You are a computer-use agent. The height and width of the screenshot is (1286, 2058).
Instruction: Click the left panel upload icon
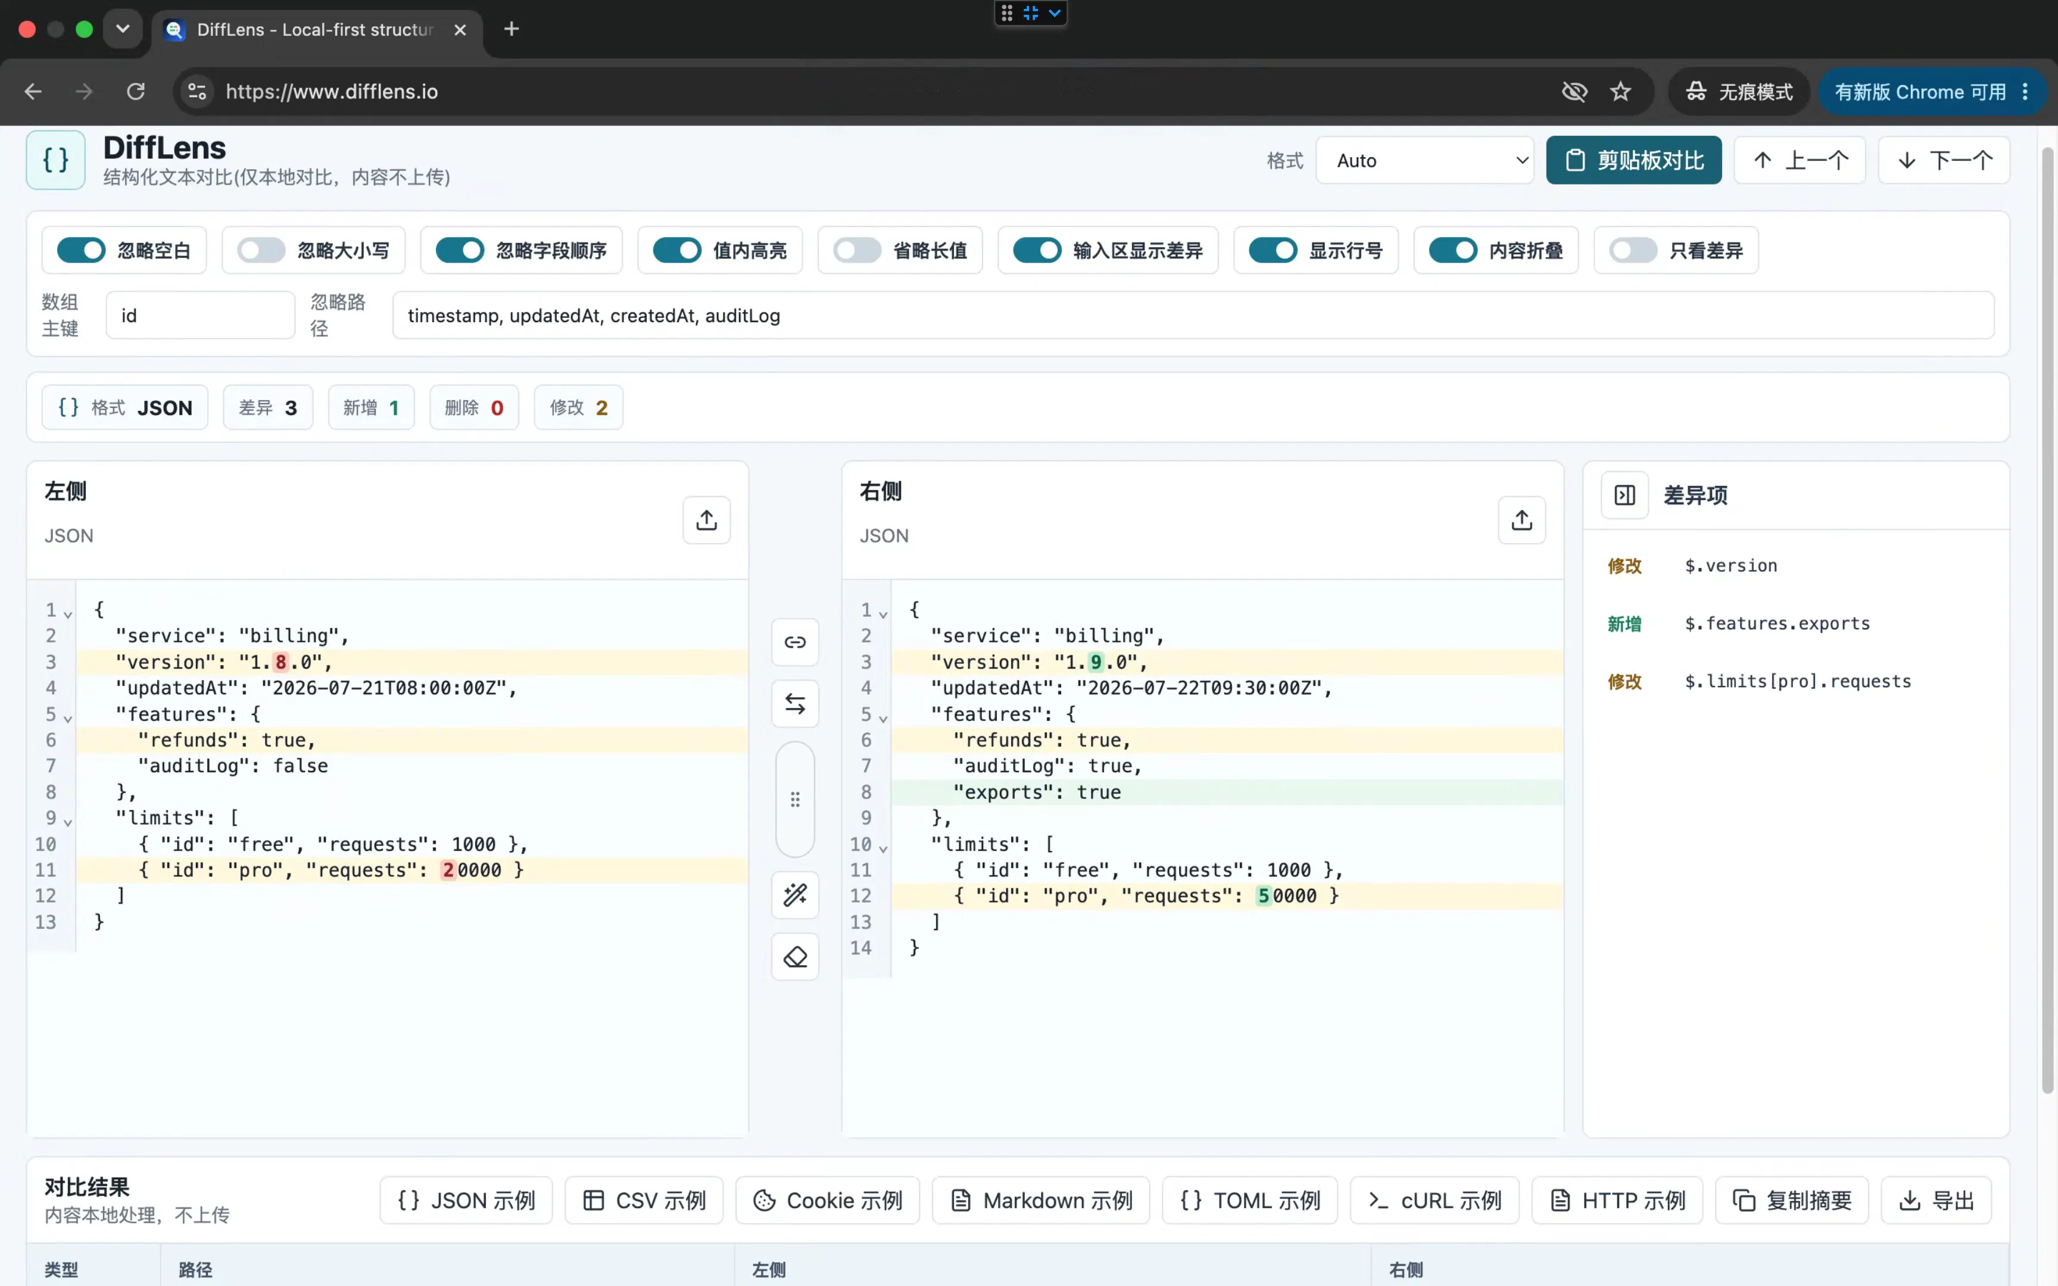click(706, 520)
